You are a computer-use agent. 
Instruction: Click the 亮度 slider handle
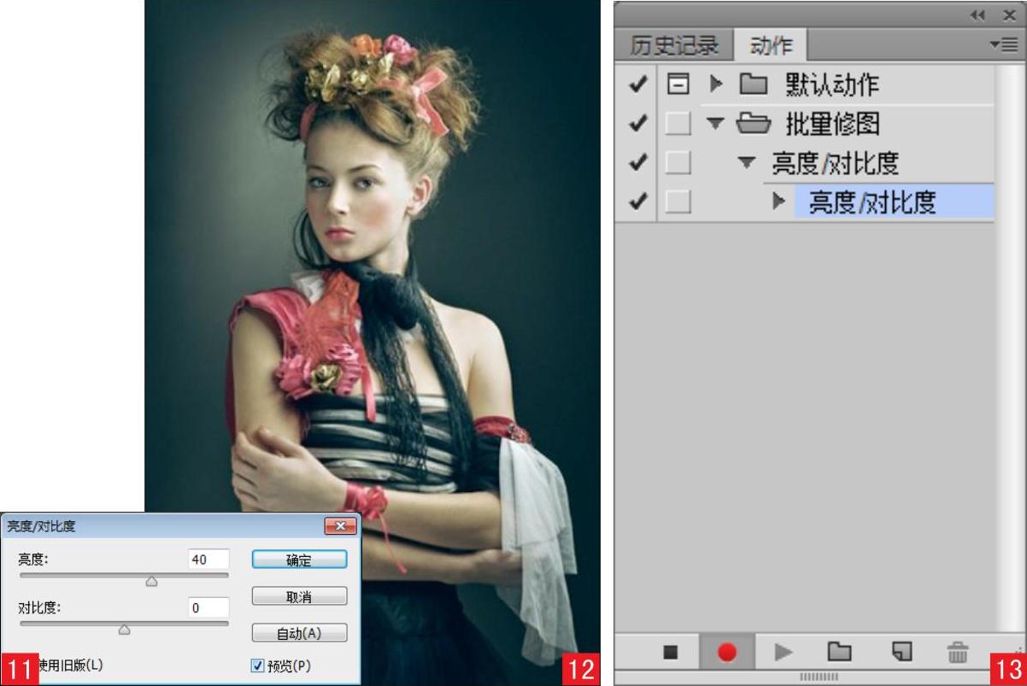[x=151, y=581]
